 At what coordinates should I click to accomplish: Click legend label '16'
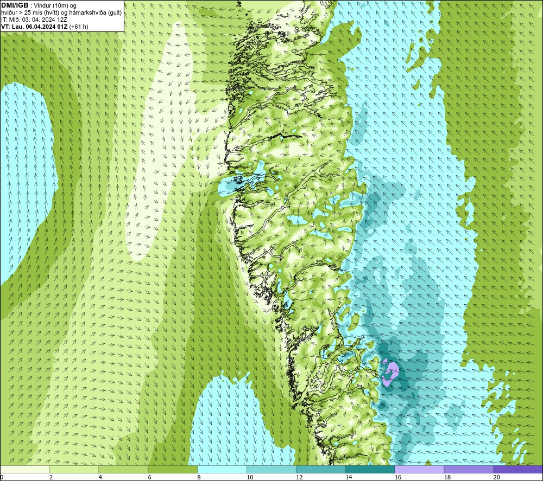[x=398, y=477]
